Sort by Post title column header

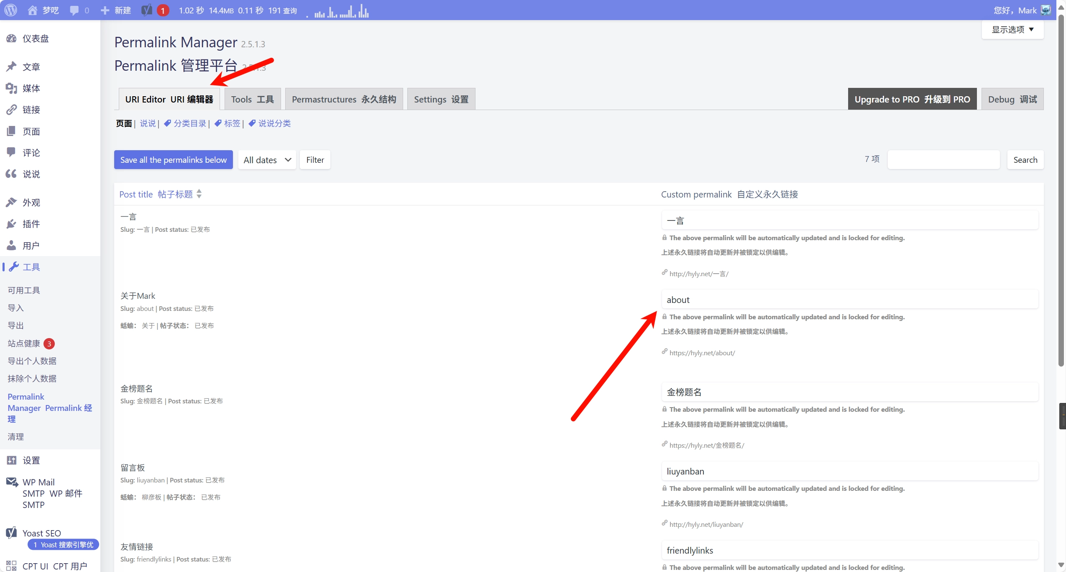coord(156,194)
